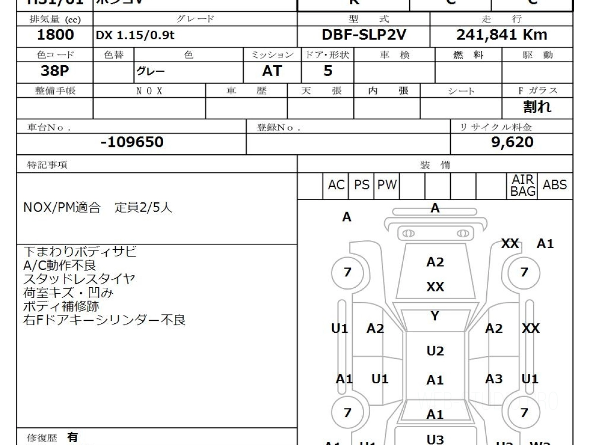Click the 駆動 header
The height and width of the screenshot is (445, 593).
pyautogui.click(x=537, y=55)
